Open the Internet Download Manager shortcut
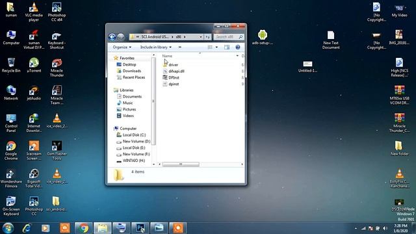Image resolution: width=416 pixels, height=234 pixels. coord(34,123)
